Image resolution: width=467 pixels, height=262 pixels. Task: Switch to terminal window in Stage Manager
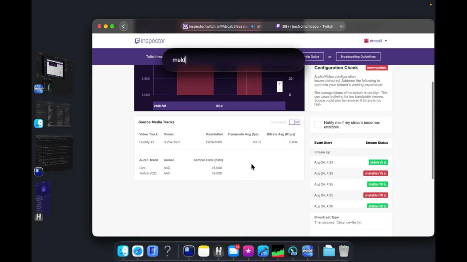[x=55, y=154]
